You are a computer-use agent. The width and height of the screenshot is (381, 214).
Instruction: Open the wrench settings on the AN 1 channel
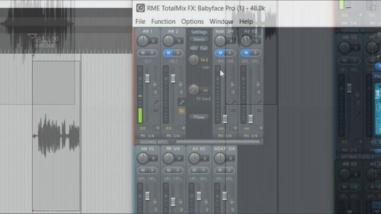[156, 102]
